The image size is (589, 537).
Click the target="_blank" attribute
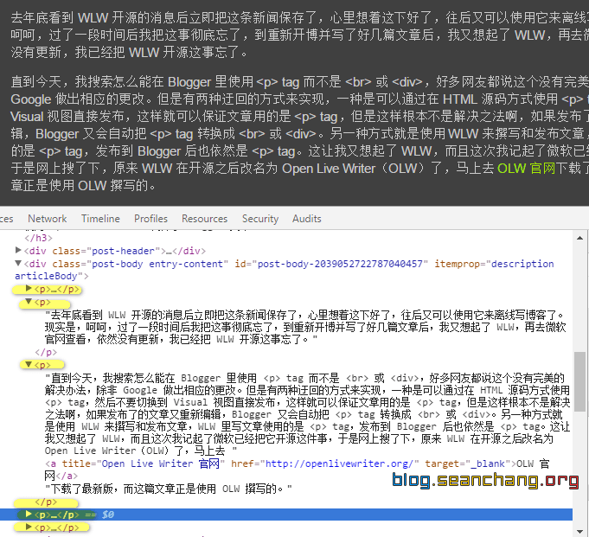click(467, 463)
